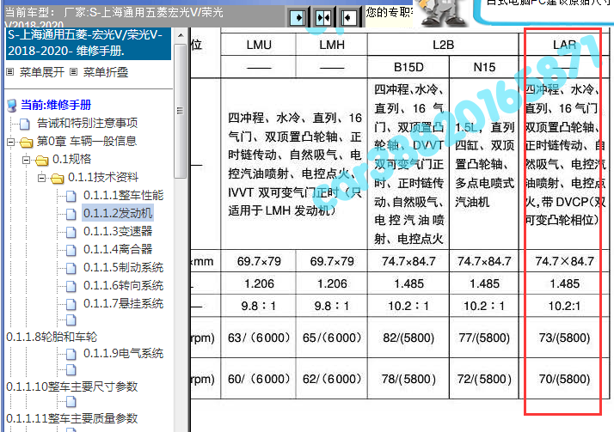Click the B15D sub-header cell

coord(408,67)
